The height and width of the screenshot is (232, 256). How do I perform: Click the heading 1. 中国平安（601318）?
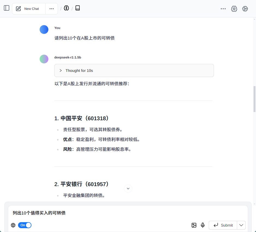[81, 118]
